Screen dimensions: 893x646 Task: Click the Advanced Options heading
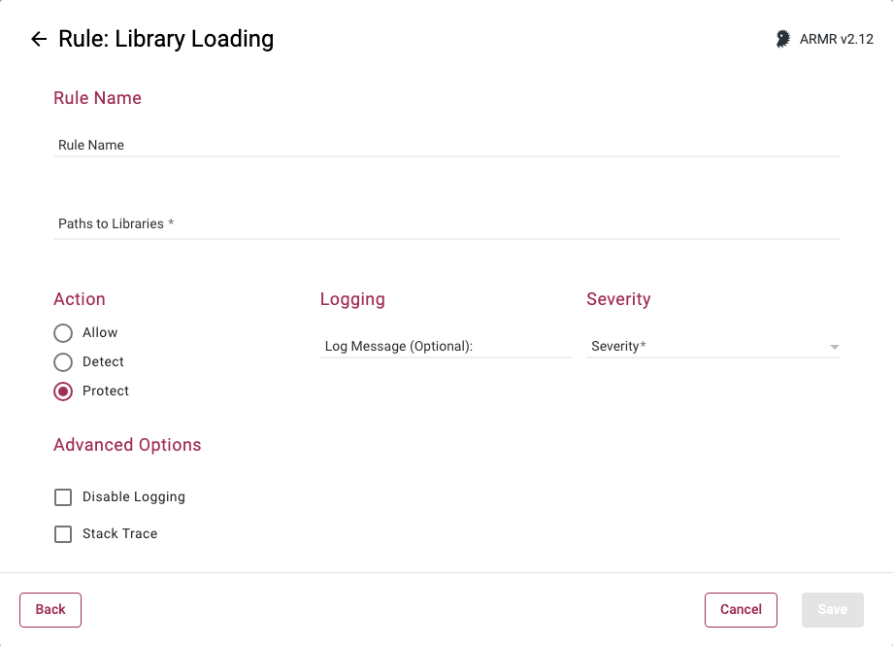(127, 445)
